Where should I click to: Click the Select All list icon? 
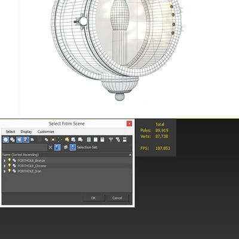(x=89, y=140)
